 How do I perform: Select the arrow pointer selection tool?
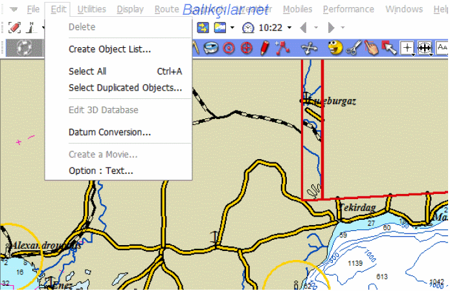[x=388, y=48]
